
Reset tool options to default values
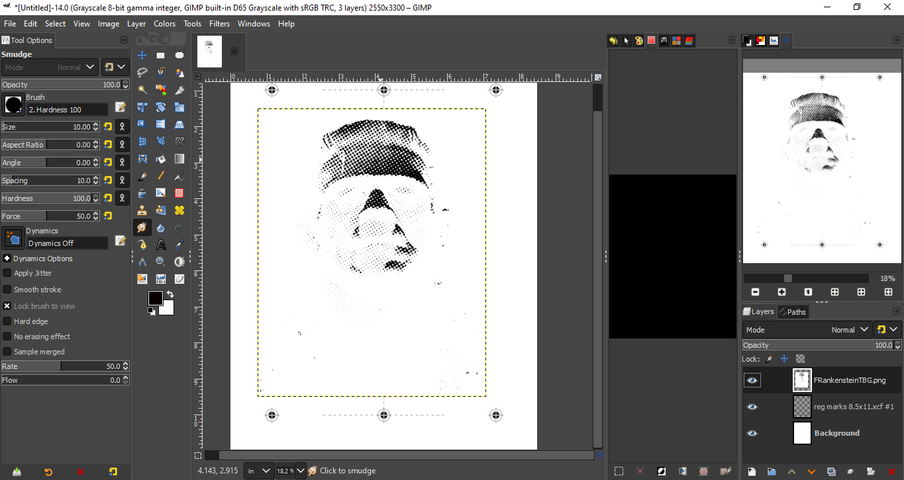tap(113, 471)
